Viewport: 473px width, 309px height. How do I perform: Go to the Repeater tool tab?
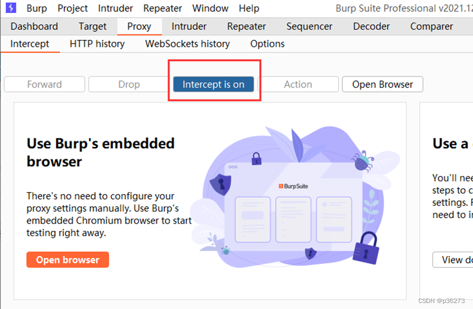click(247, 27)
